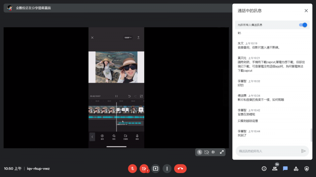Toggle the camera off button
Image resolution: width=316 pixels, height=177 pixels.
click(144, 169)
